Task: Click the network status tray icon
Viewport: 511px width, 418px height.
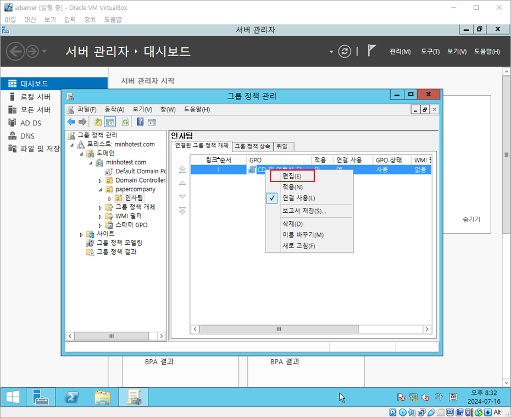Action: [x=413, y=397]
